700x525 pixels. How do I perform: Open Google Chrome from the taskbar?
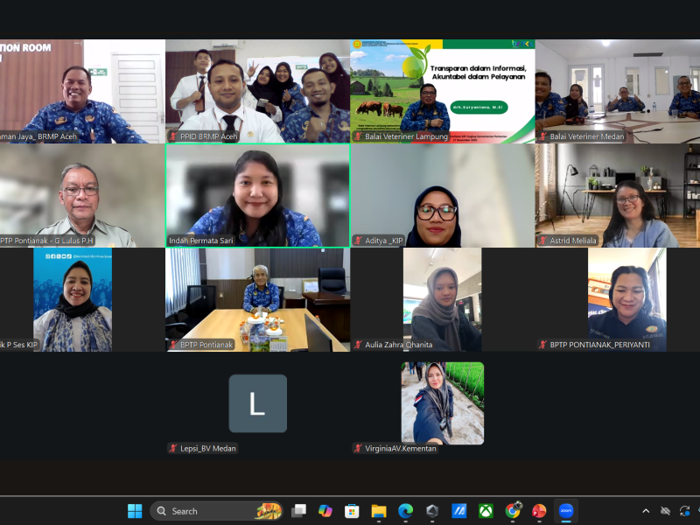(513, 511)
